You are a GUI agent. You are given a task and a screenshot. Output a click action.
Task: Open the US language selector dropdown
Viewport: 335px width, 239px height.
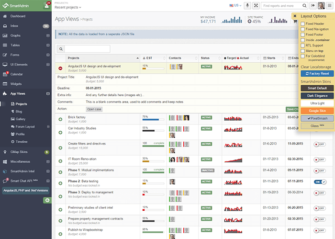click(x=236, y=6)
